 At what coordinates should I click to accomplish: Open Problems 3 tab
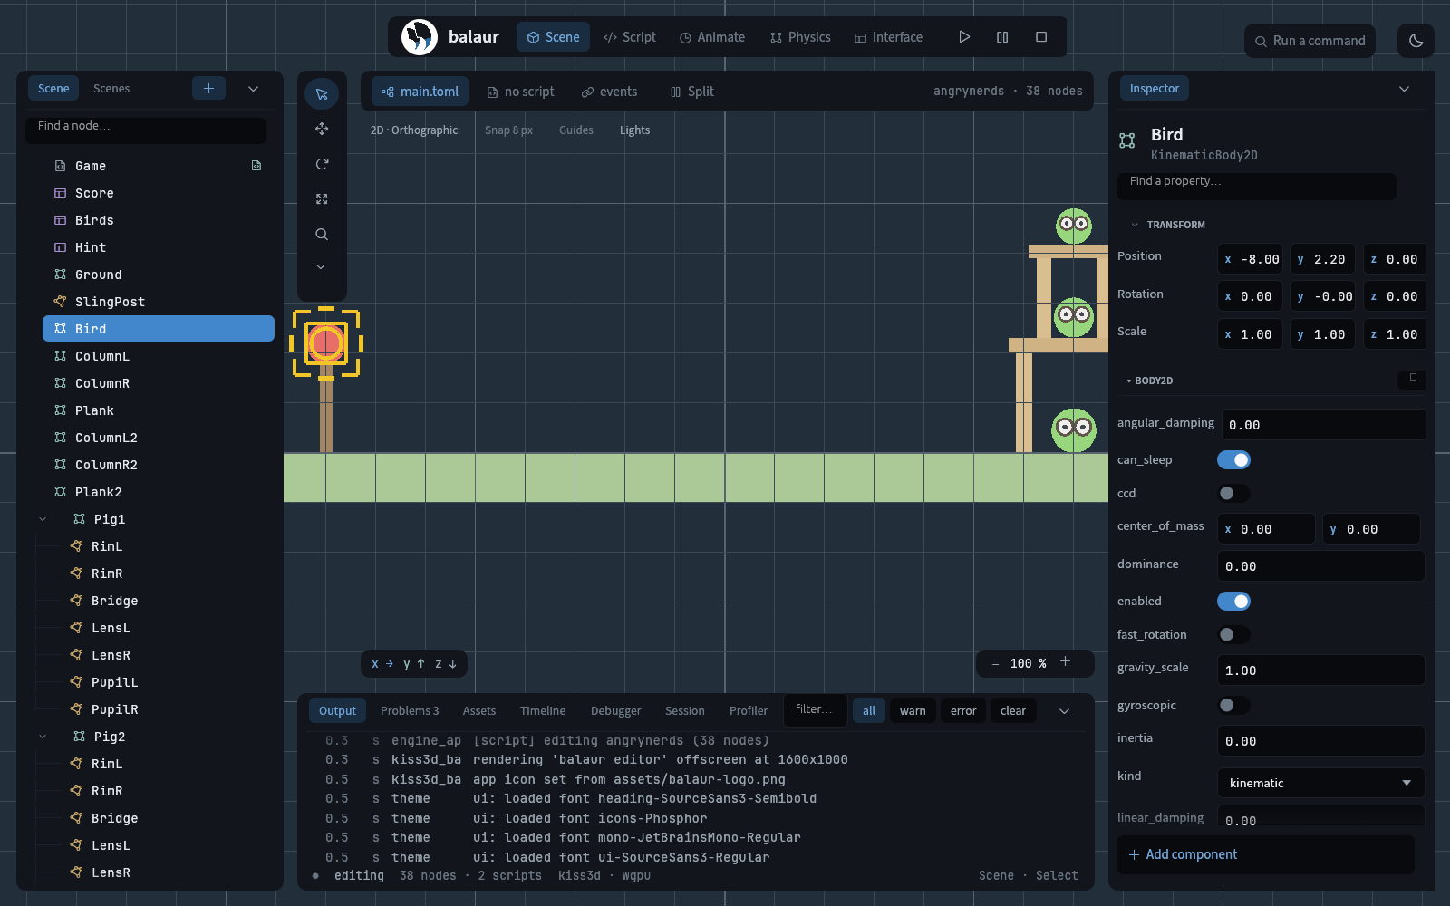coord(410,711)
